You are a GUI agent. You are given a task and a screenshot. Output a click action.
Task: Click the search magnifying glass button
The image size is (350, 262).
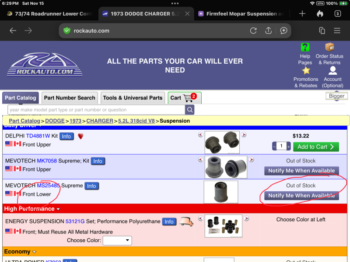point(189,110)
